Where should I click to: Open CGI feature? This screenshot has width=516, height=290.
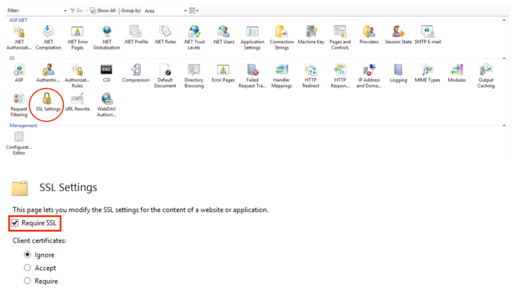pos(106,73)
